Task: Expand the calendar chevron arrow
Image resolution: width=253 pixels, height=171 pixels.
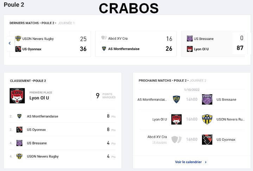Action: 206,162
